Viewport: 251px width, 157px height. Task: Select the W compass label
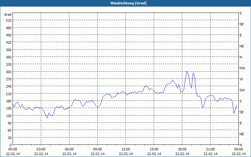pyautogui.click(x=241, y=79)
